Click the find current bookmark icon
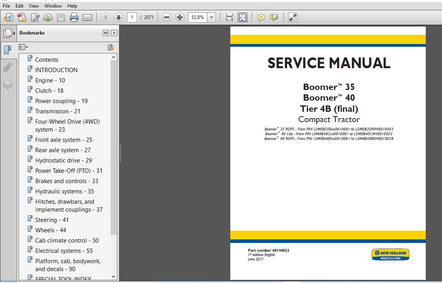442x283 pixels. pos(111,47)
